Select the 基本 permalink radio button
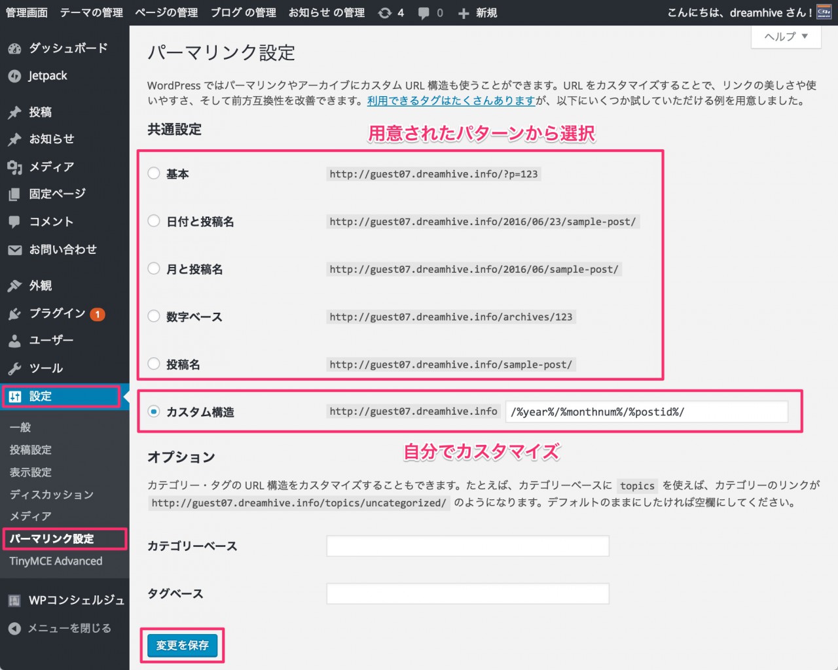The width and height of the screenshot is (838, 670). (x=154, y=173)
